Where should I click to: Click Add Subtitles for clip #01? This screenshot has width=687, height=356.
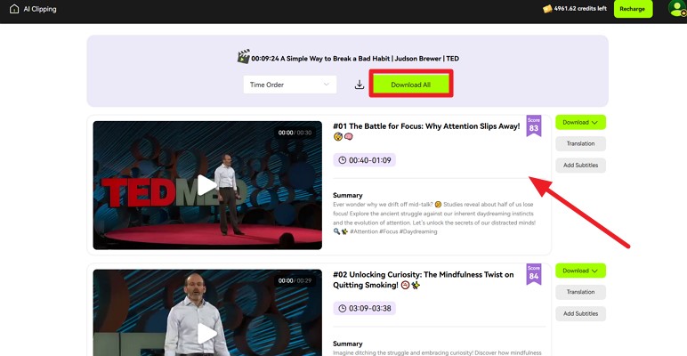pyautogui.click(x=580, y=166)
